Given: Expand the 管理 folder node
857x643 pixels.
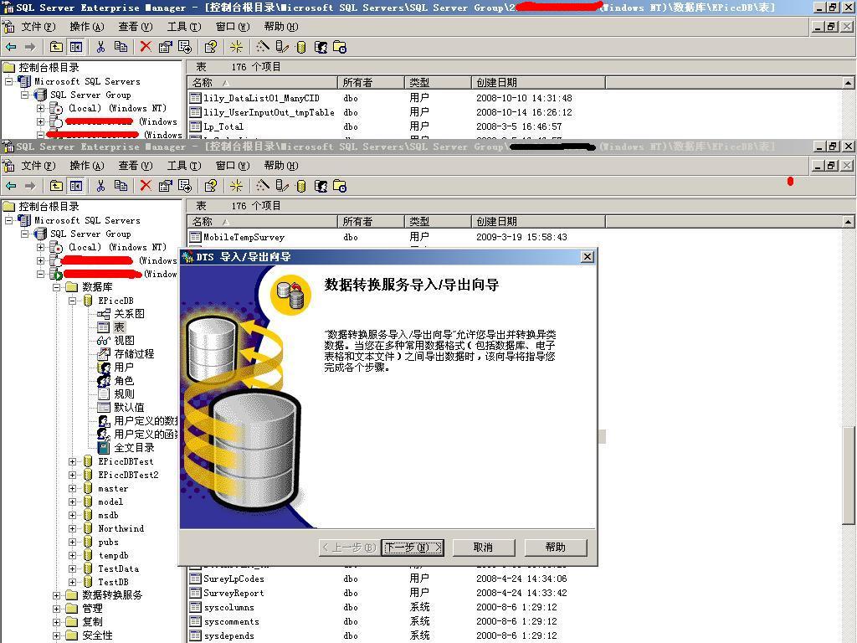Looking at the screenshot, I should [56, 609].
